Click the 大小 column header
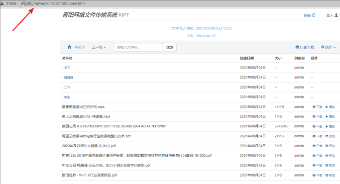The height and width of the screenshot is (184, 340). pyautogui.click(x=278, y=58)
